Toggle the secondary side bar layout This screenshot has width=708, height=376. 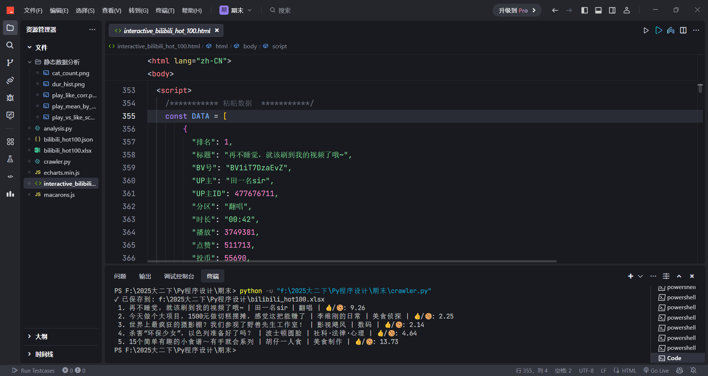(x=612, y=10)
